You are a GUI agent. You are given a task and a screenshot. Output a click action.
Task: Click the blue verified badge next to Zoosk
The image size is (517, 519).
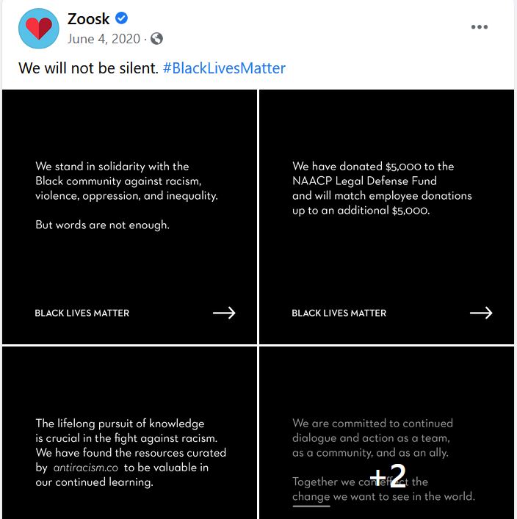pos(122,18)
